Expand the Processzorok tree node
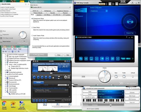The image size is (141, 112). [6, 82]
